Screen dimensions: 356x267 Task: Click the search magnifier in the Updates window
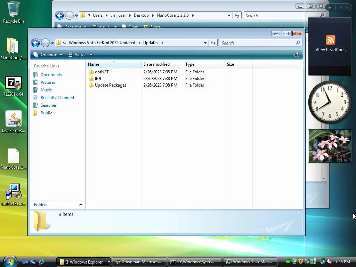[298, 43]
